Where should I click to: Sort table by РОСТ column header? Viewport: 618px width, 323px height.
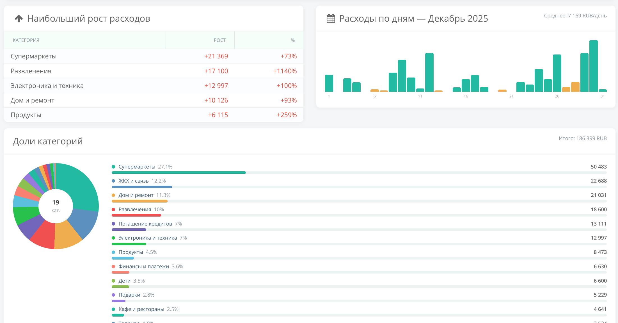coord(219,40)
